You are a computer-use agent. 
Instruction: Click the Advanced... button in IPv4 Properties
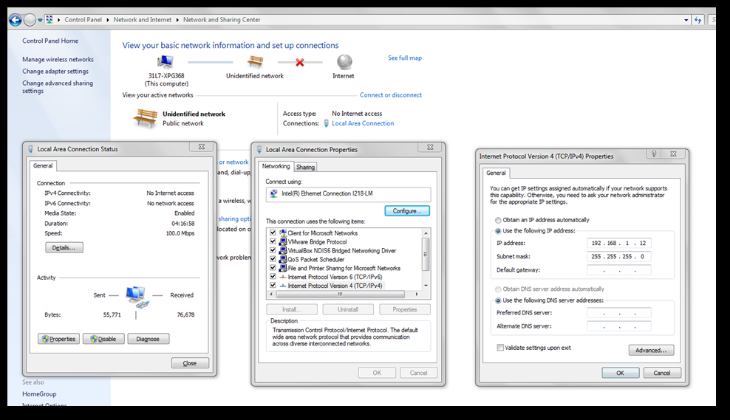651,350
